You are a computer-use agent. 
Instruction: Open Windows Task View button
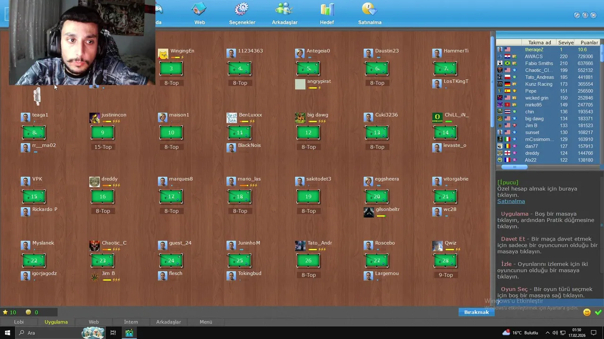[113, 333]
